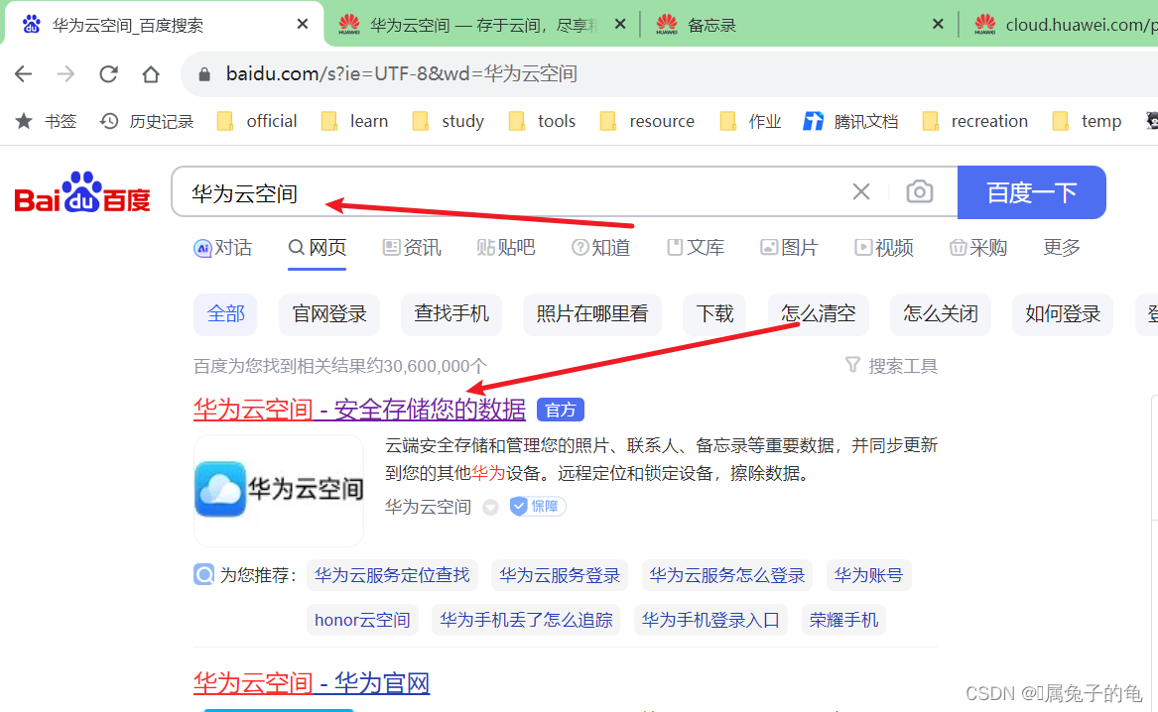Switch to the 图片 tab
Viewport: 1158px width, 712px height.
tap(790, 248)
